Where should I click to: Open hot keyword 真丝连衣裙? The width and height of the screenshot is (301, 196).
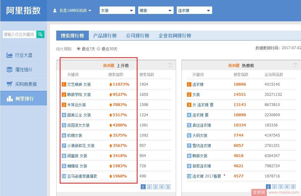point(202,125)
